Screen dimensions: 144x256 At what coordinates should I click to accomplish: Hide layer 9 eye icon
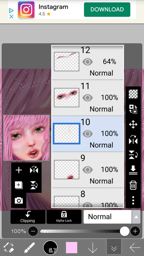click(87, 170)
